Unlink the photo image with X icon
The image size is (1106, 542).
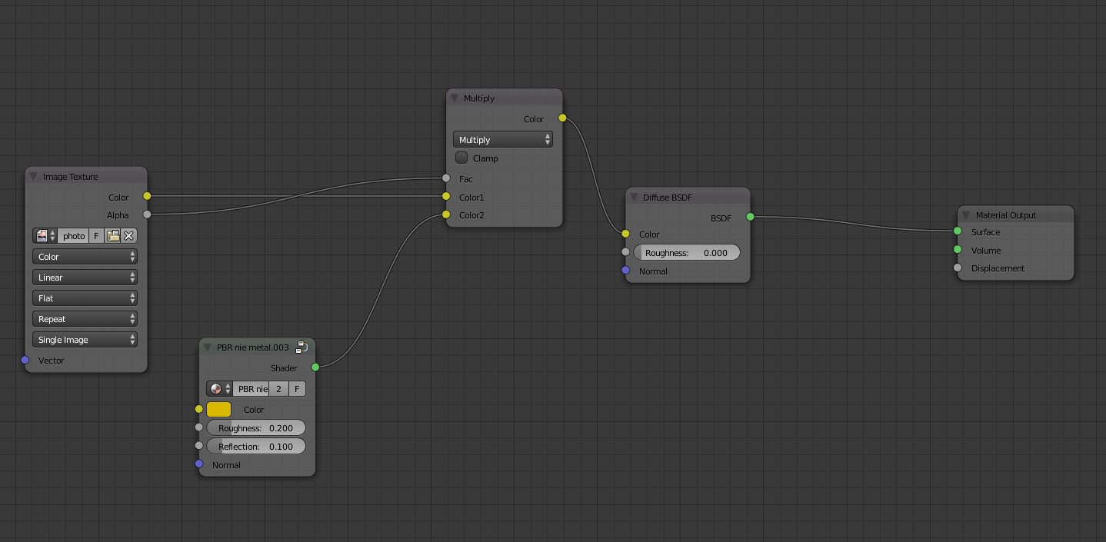(129, 236)
